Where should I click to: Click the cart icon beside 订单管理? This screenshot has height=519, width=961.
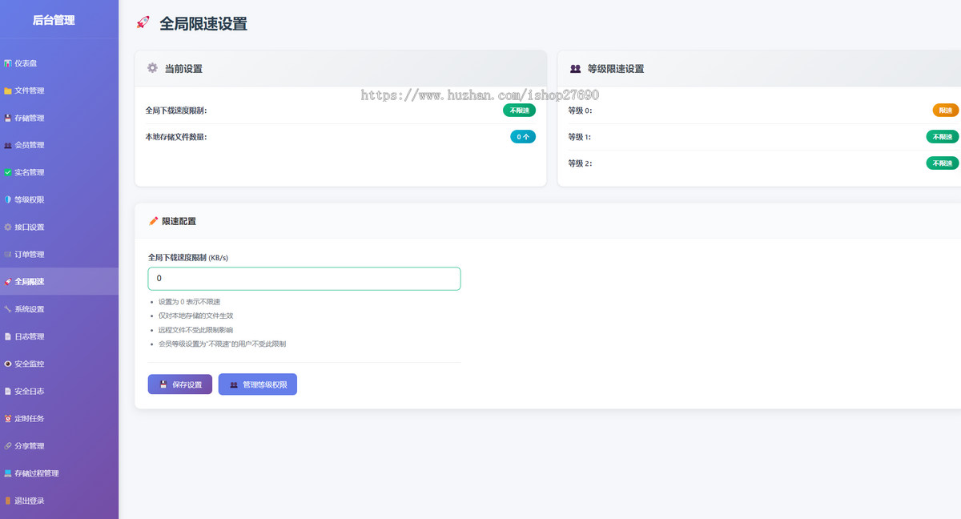[x=8, y=254]
